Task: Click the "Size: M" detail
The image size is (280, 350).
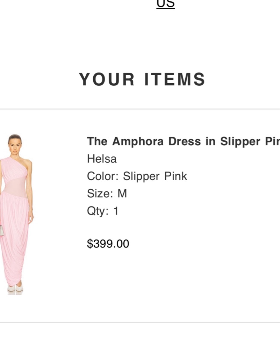Action: point(107,193)
